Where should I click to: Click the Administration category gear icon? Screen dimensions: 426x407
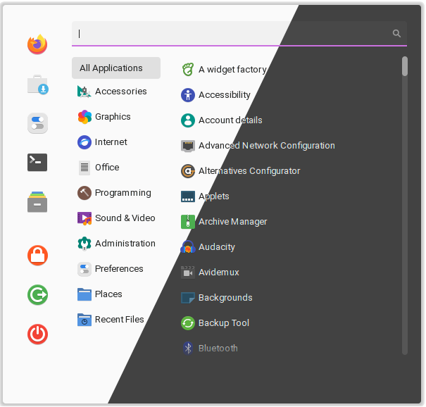[84, 244]
